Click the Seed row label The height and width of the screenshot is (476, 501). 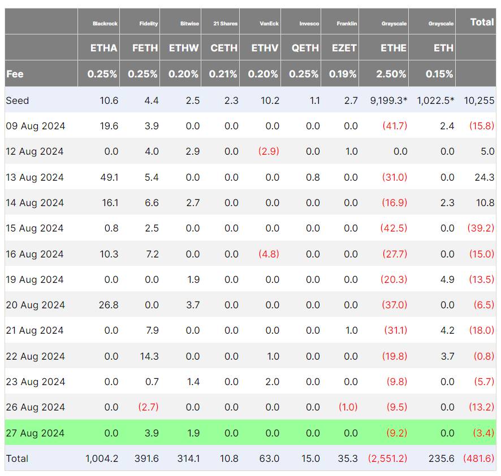pyautogui.click(x=18, y=101)
